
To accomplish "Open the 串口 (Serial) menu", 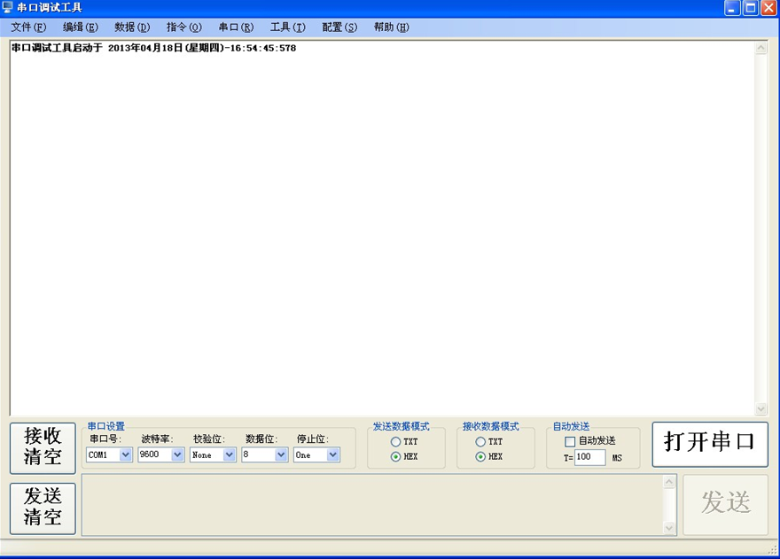I will click(x=234, y=27).
